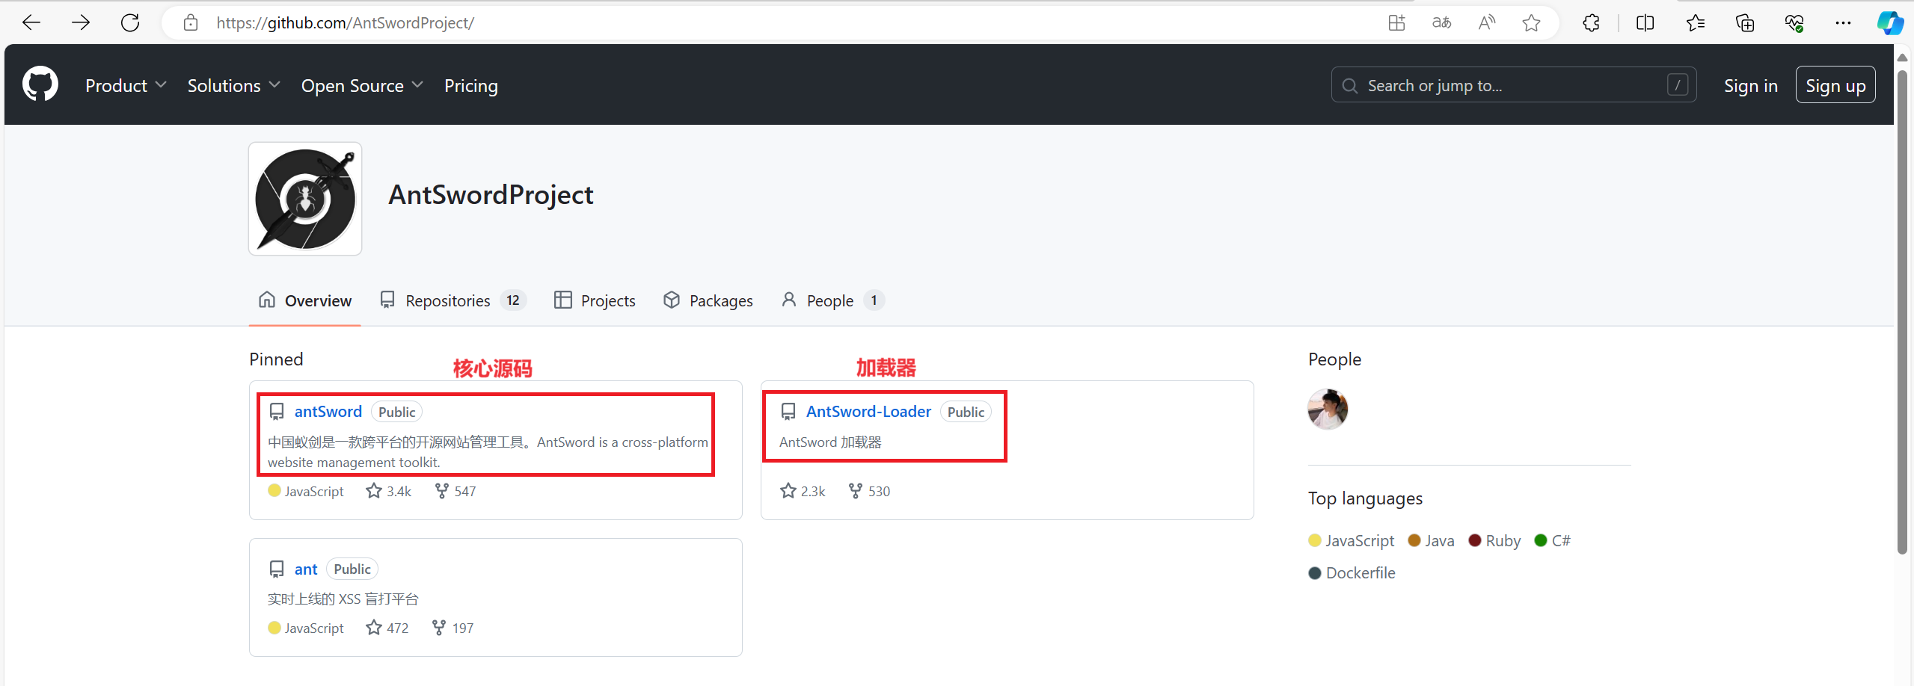
Task: Open the organization member avatar
Action: pos(1328,409)
